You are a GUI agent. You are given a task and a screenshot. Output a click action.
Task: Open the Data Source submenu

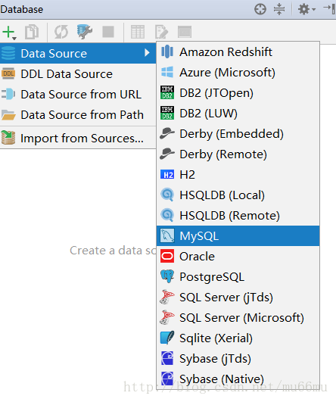(x=78, y=53)
